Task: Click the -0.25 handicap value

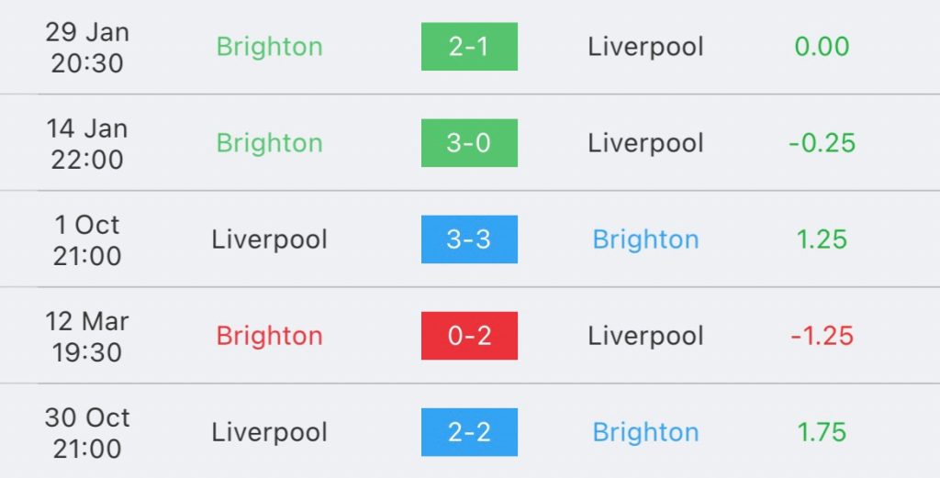Action: point(822,143)
